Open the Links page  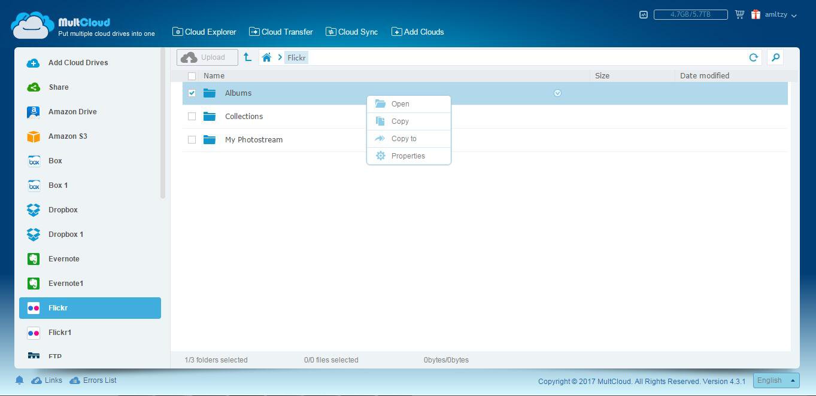(47, 380)
